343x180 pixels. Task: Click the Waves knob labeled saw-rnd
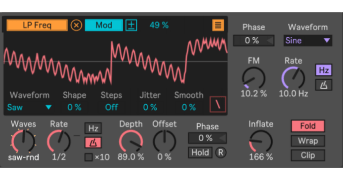point(23,141)
